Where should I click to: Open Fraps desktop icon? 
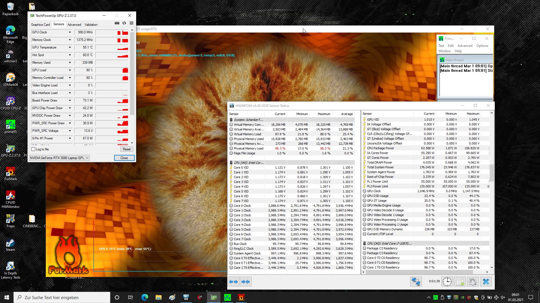pos(10,221)
